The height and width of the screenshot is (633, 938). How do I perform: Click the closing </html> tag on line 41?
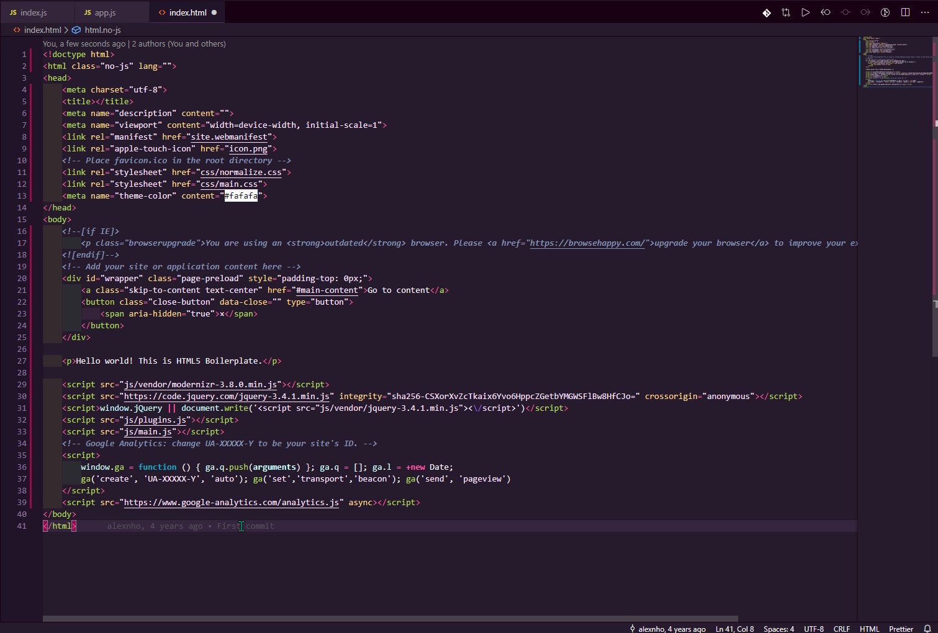pyautogui.click(x=60, y=526)
